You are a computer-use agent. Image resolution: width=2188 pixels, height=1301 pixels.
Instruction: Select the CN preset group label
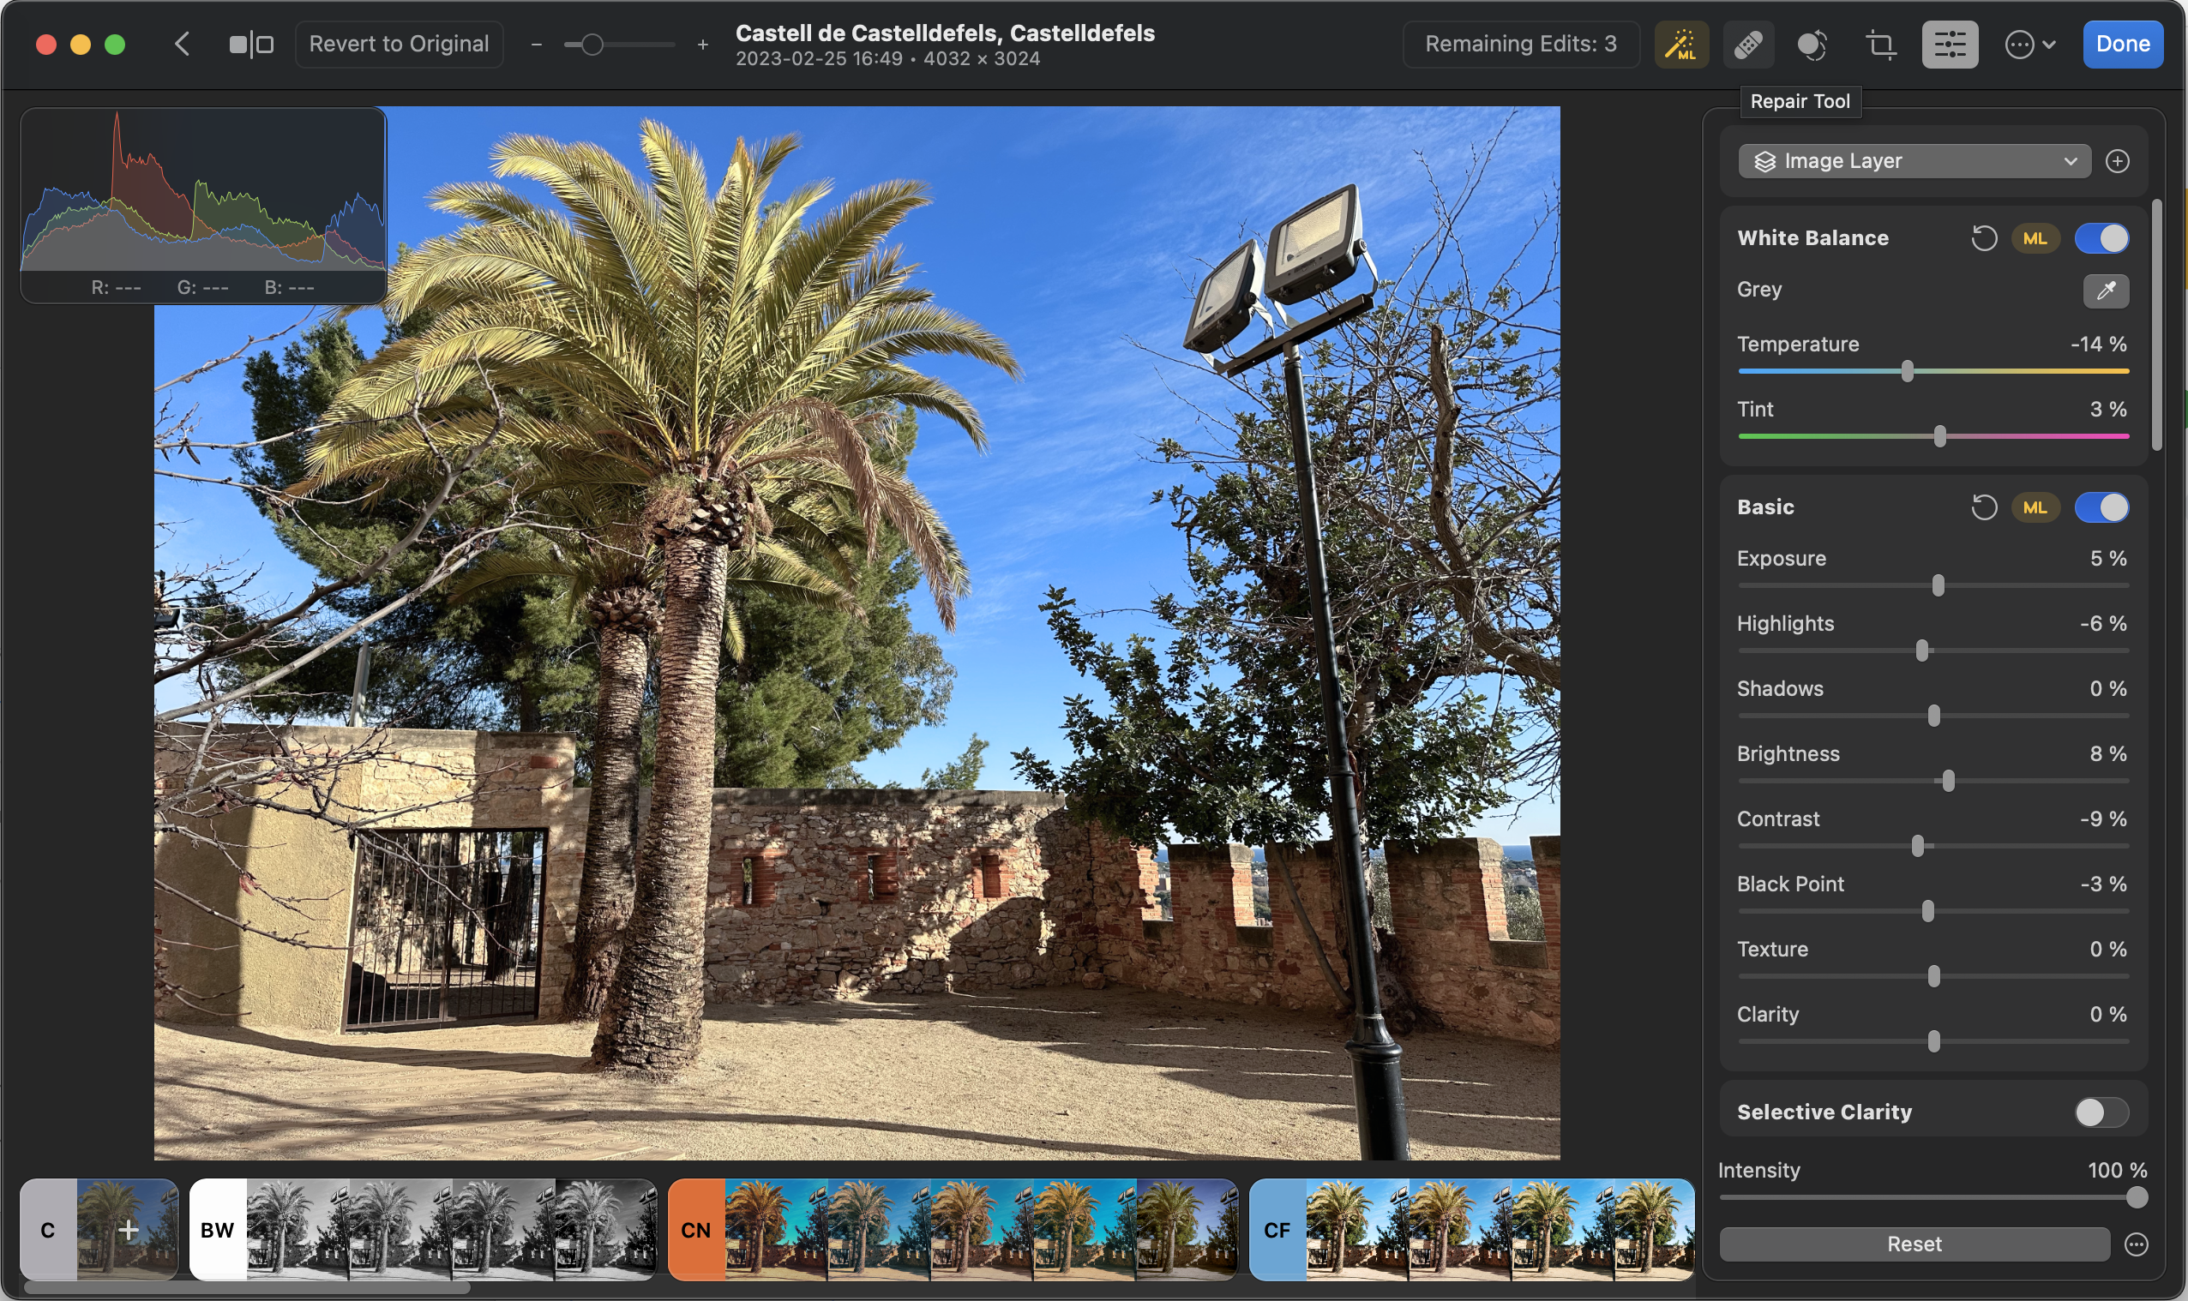click(695, 1230)
